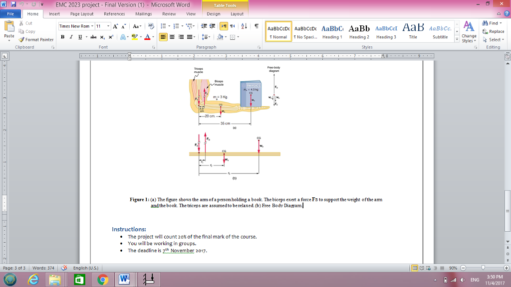Apply the Font Color icon
The height and width of the screenshot is (287, 511).
(x=148, y=36)
